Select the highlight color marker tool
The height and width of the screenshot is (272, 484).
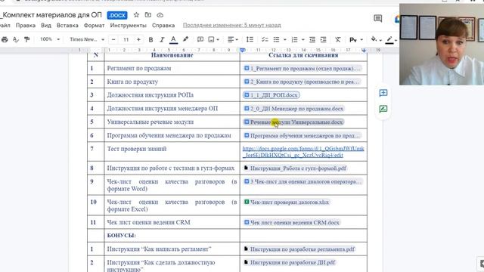click(x=185, y=39)
